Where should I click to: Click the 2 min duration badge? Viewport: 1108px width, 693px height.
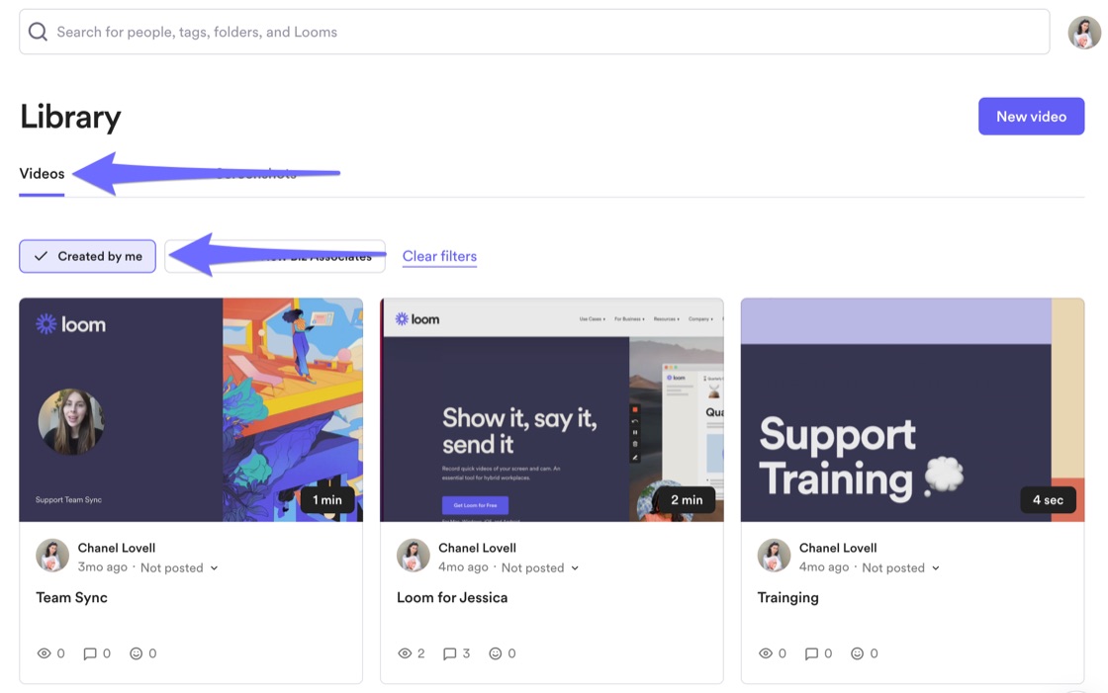687,499
